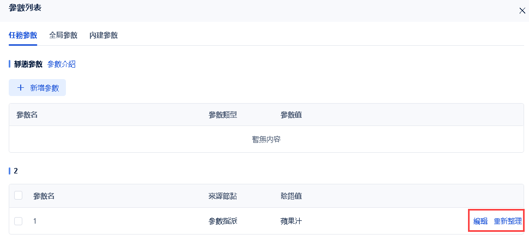The image size is (529, 240).
Task: Select the 參數指派 source node cell
Action: [x=223, y=221]
